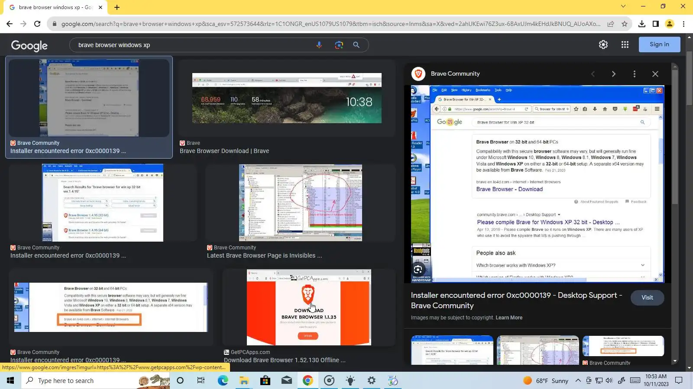Go back to the previous page

pos(10,24)
